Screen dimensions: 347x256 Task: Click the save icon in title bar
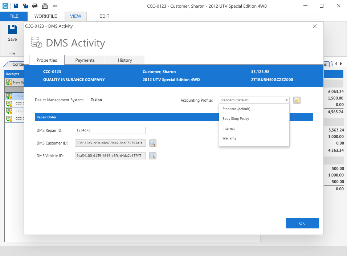coord(16,6)
